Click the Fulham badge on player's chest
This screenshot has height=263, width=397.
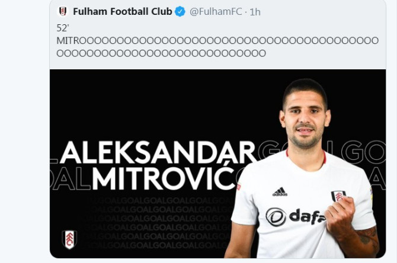click(338, 196)
